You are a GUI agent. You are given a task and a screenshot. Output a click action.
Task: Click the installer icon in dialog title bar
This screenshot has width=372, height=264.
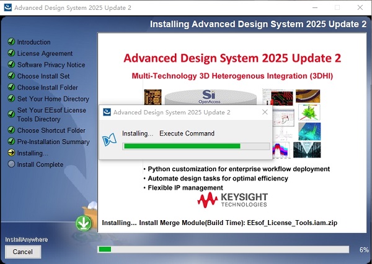[x=107, y=113]
